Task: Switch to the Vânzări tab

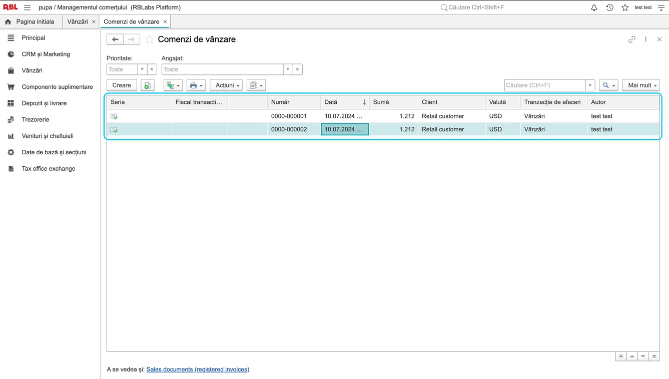Action: click(x=78, y=21)
